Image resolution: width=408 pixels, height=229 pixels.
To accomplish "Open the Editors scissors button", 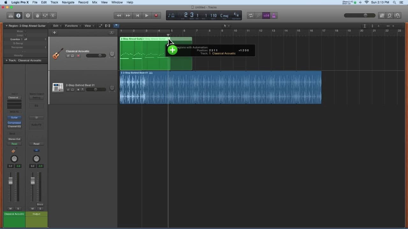I will pos(53,15).
